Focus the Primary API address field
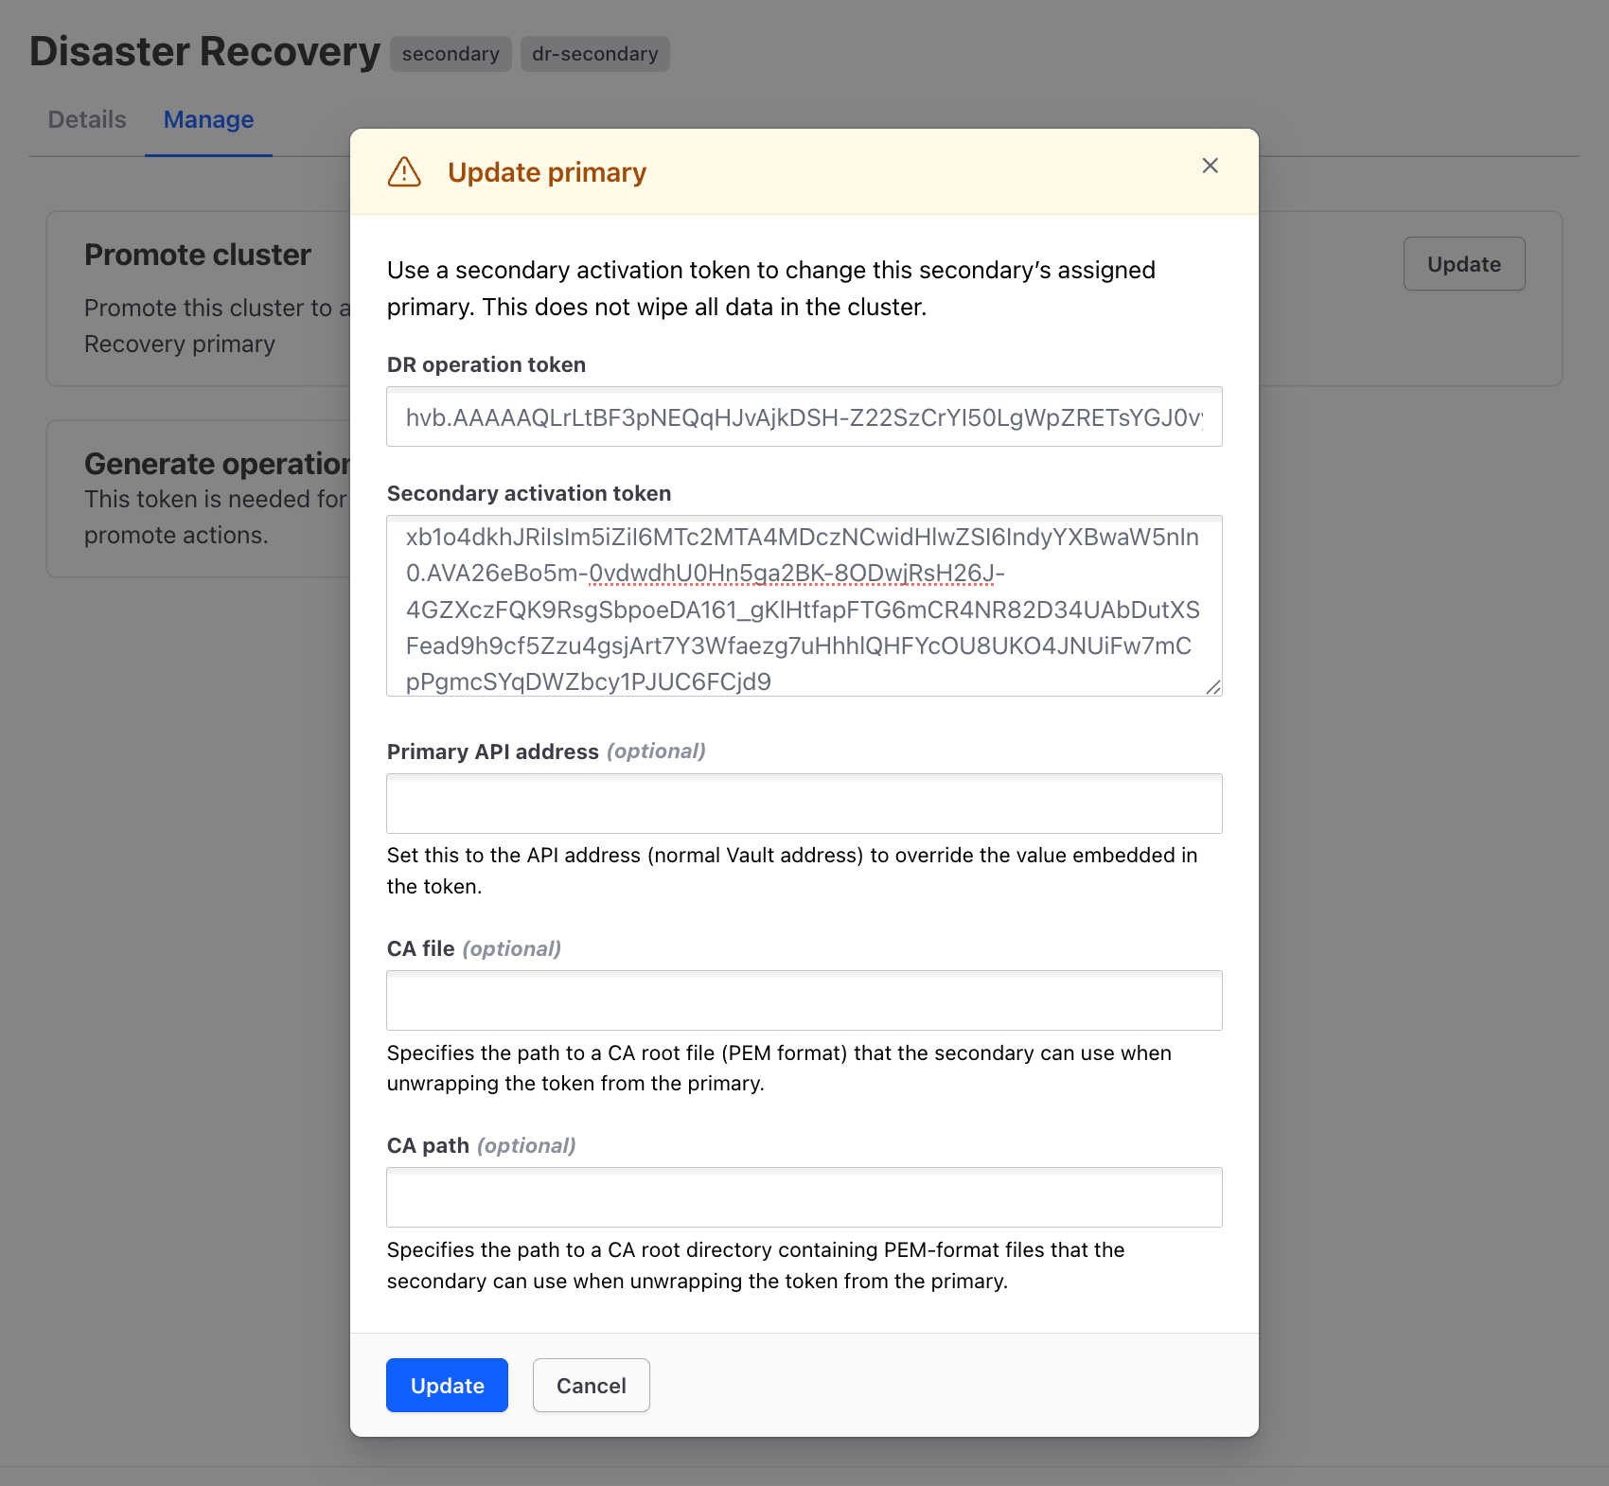The height and width of the screenshot is (1486, 1609). point(804,803)
